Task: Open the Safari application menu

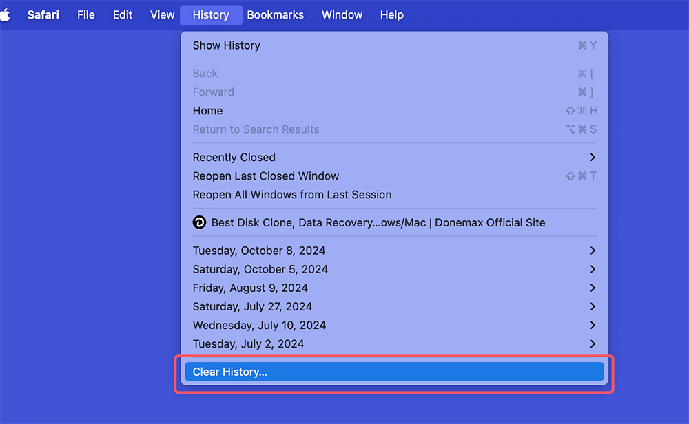Action: (43, 14)
